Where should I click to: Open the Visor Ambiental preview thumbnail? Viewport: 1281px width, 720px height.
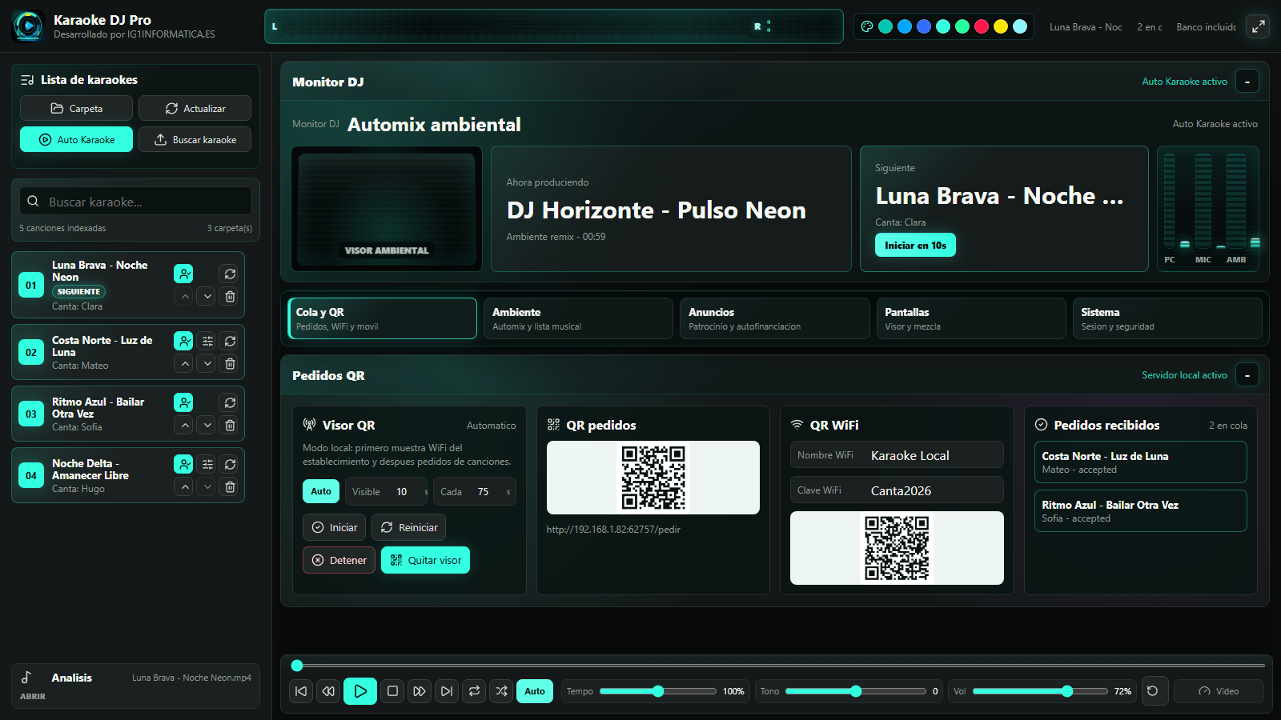click(387, 209)
